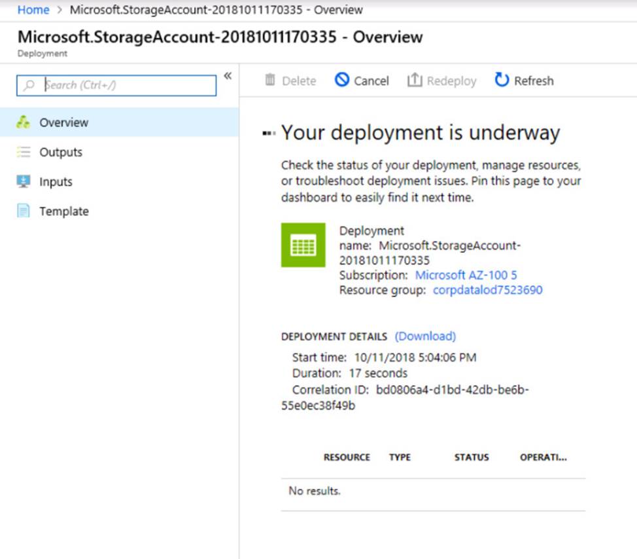The height and width of the screenshot is (559, 637).
Task: Click the Inputs monitor icon
Action: pos(24,181)
